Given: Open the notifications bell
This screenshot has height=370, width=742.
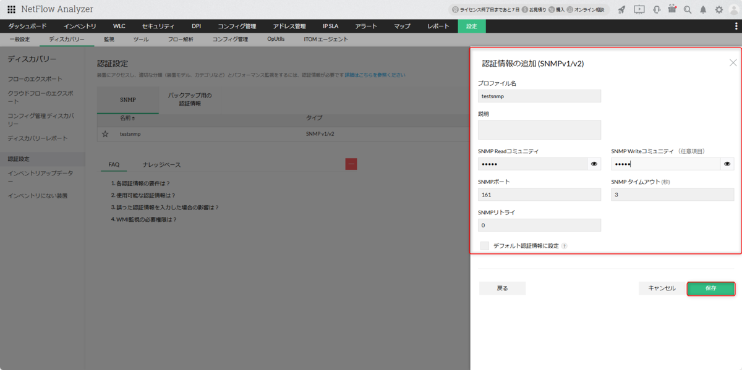Looking at the screenshot, I should pos(703,10).
